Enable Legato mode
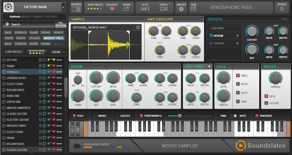 coord(117,116)
